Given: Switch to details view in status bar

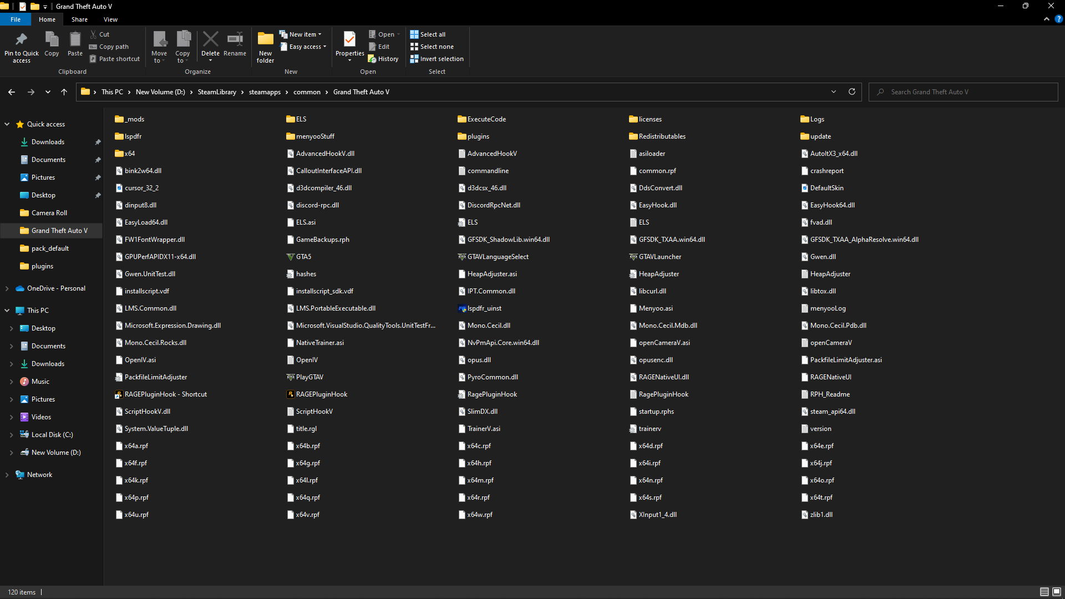Looking at the screenshot, I should point(1044,592).
